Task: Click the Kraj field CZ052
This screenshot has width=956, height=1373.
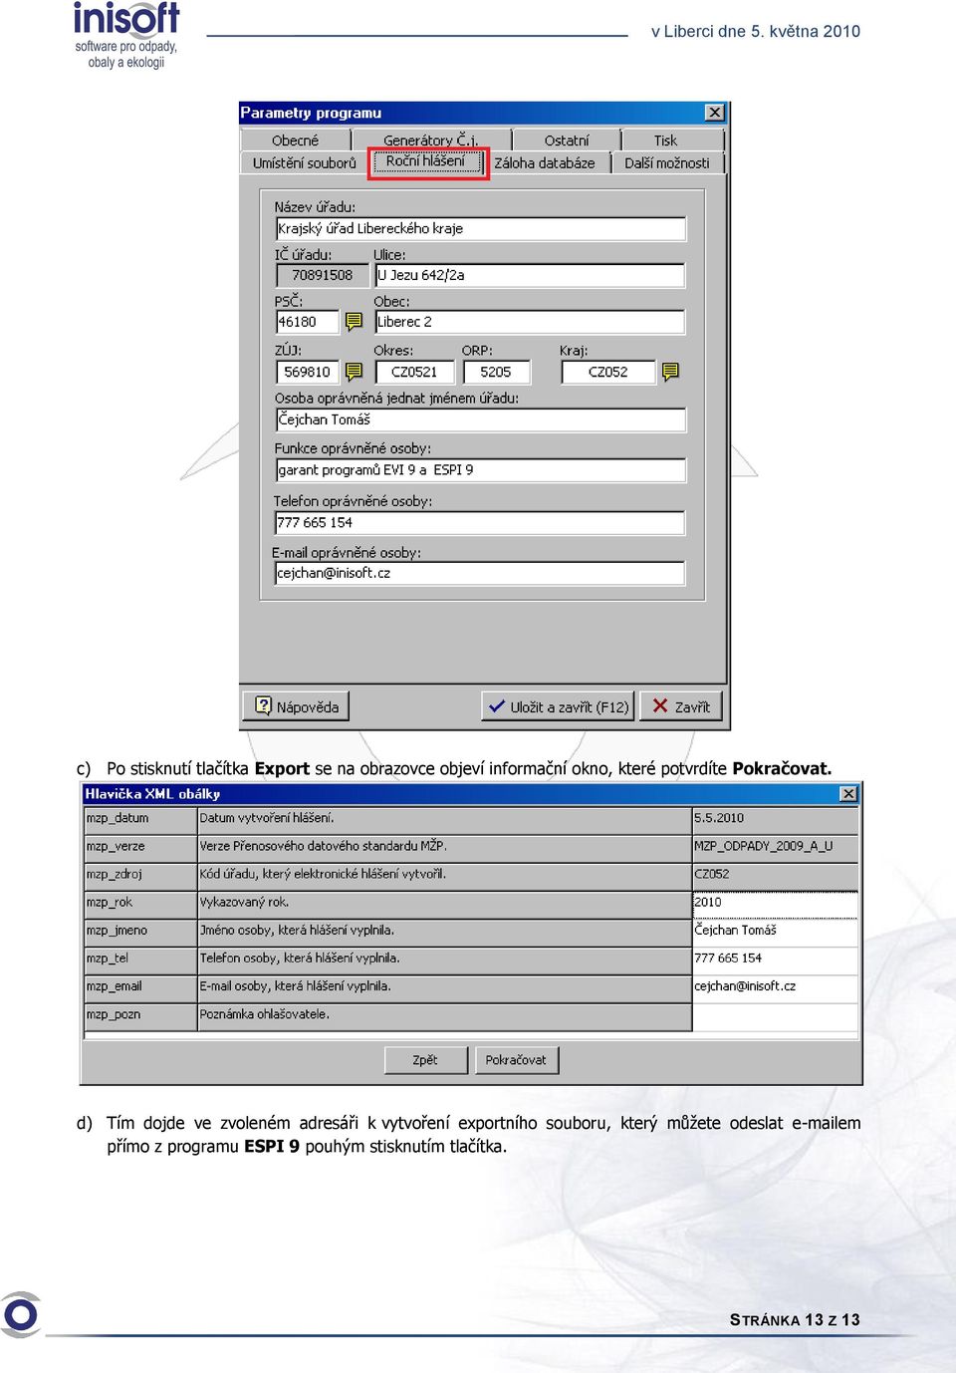Action: point(608,372)
